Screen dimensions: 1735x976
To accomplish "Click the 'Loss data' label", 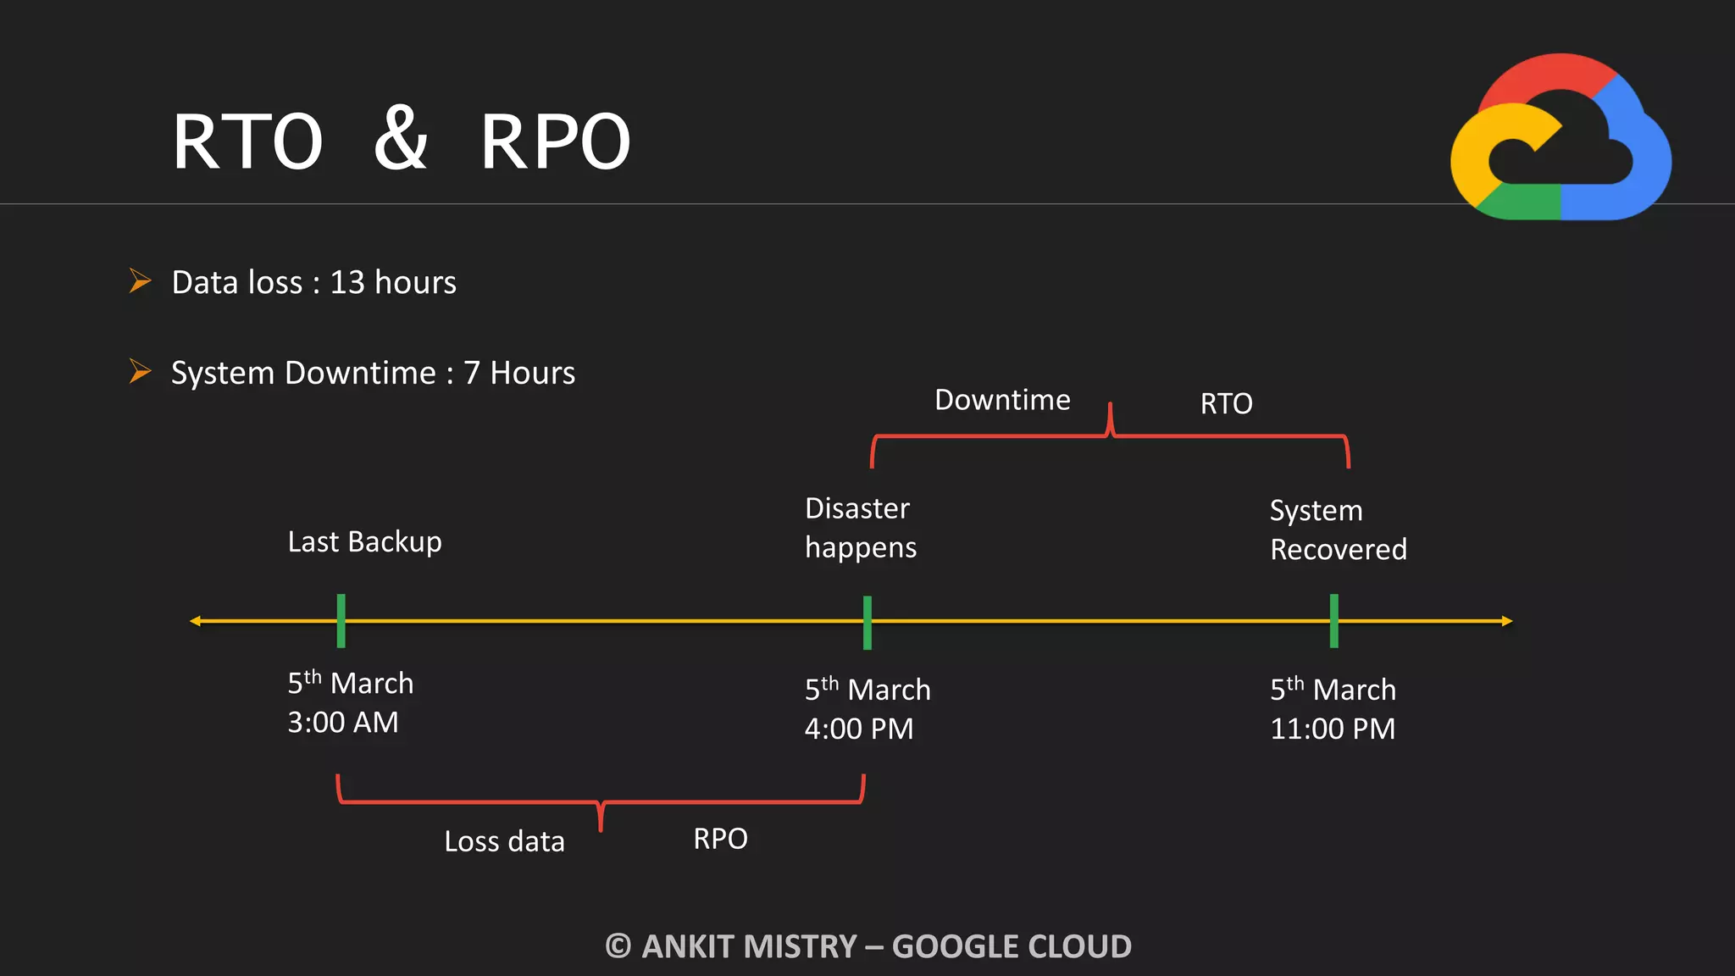I will point(504,841).
